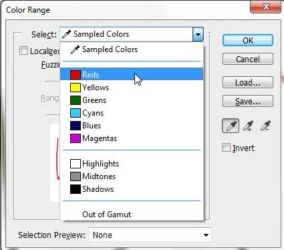The image size is (284, 250).
Task: Choose Greens from the Select list
Action: tap(132, 100)
